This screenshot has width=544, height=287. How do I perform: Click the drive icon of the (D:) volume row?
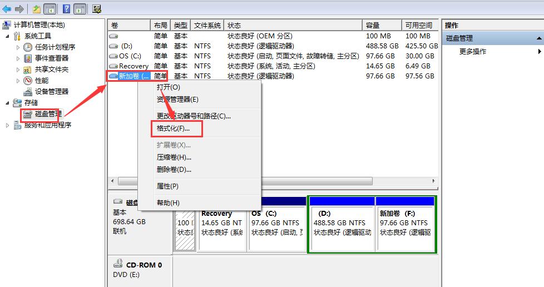click(x=113, y=46)
